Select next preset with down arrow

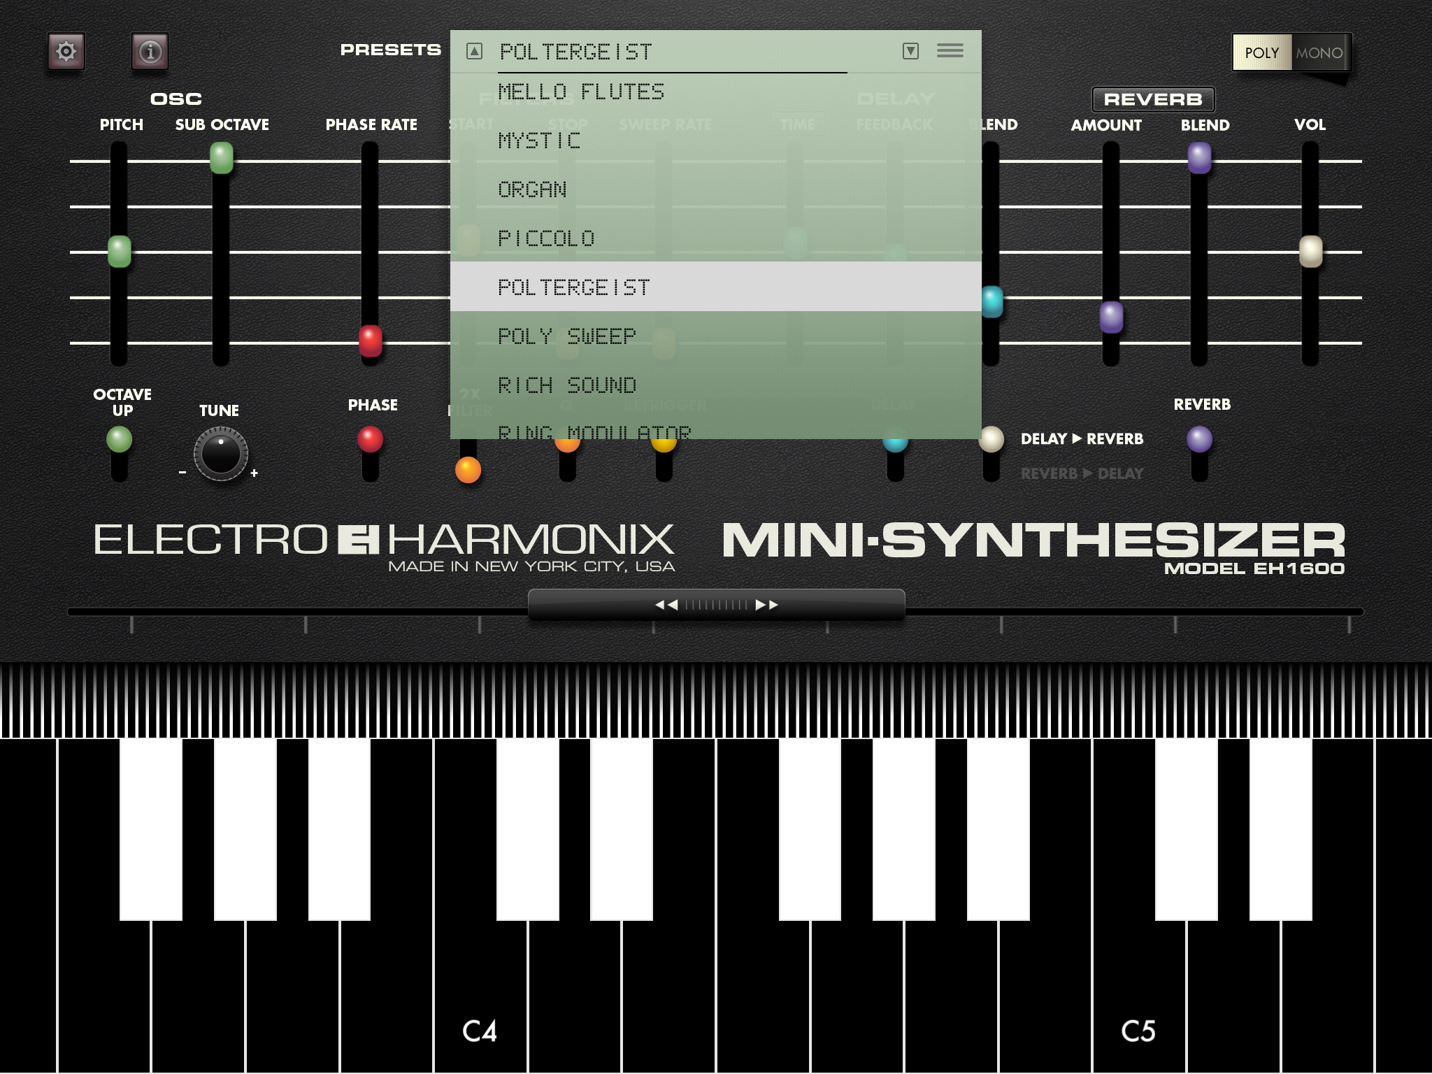910,50
